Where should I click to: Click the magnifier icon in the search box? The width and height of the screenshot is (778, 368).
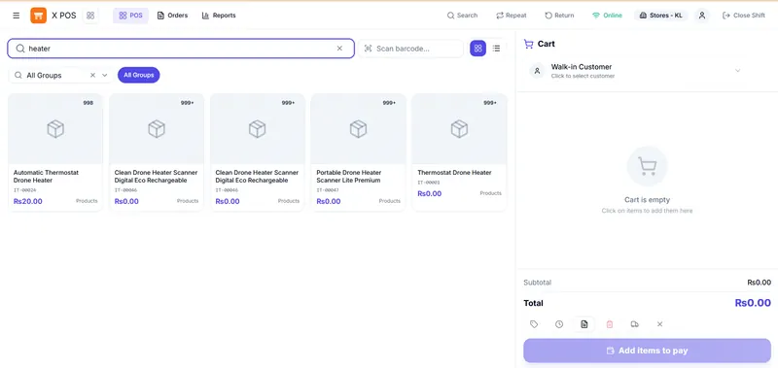20,49
